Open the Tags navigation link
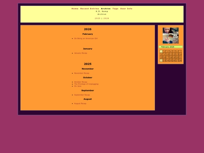204x153 pixels. (115, 9)
